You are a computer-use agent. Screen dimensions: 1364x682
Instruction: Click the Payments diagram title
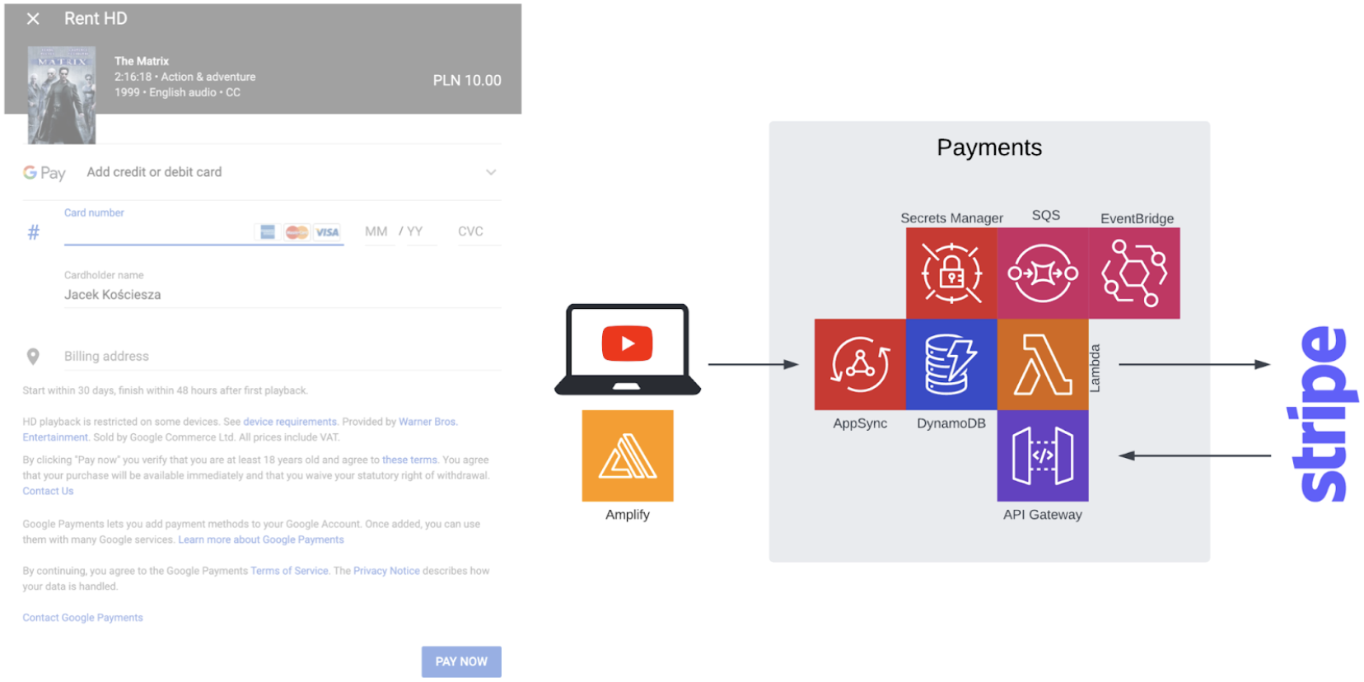[x=989, y=147]
